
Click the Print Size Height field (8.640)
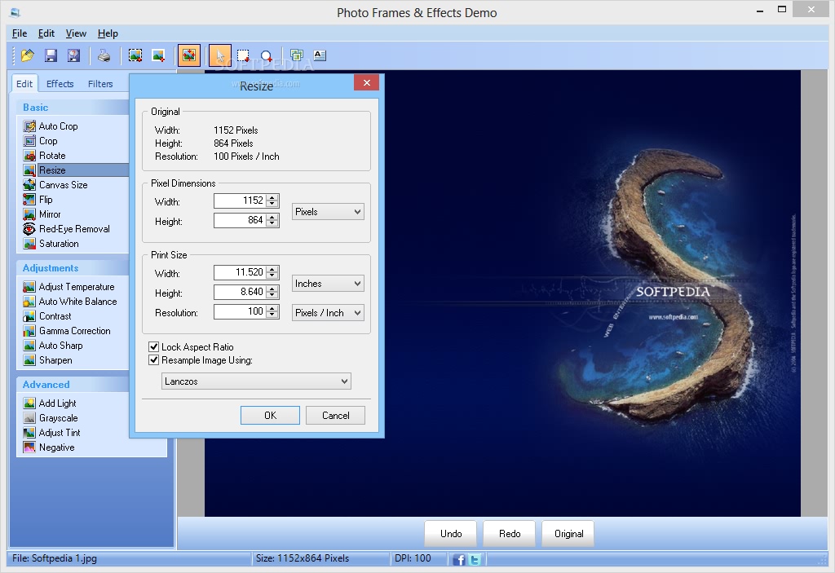tap(240, 292)
